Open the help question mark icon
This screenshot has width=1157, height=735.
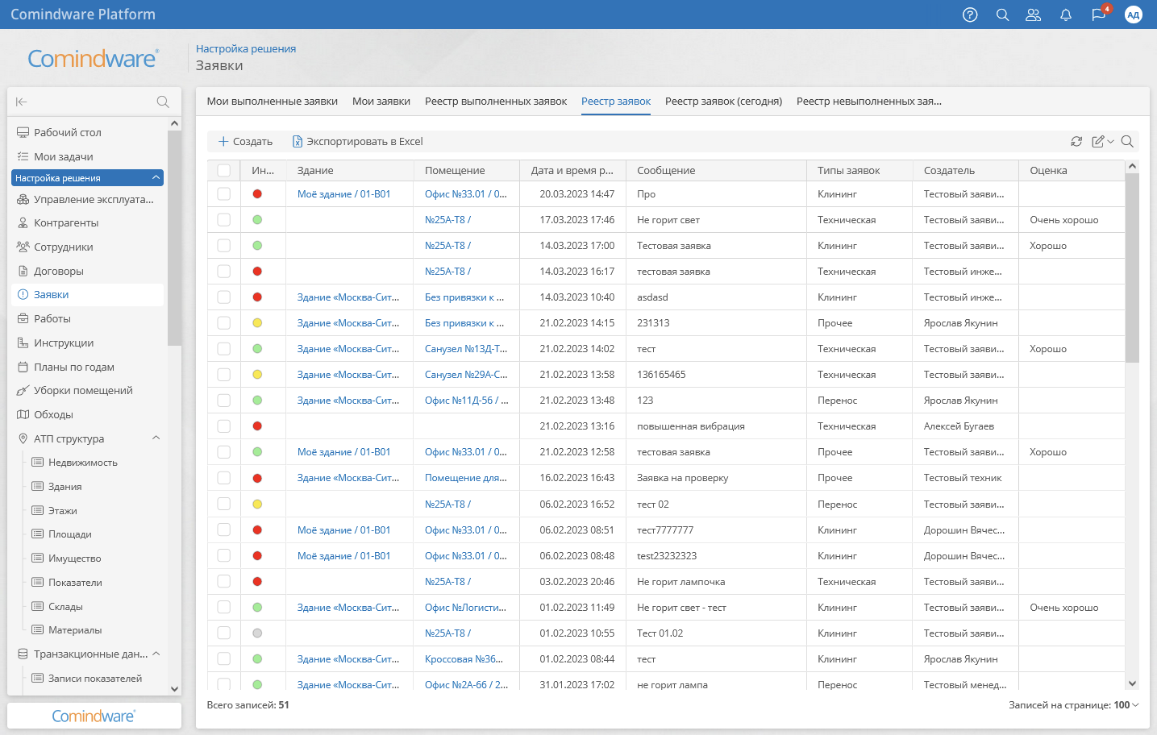tap(970, 15)
